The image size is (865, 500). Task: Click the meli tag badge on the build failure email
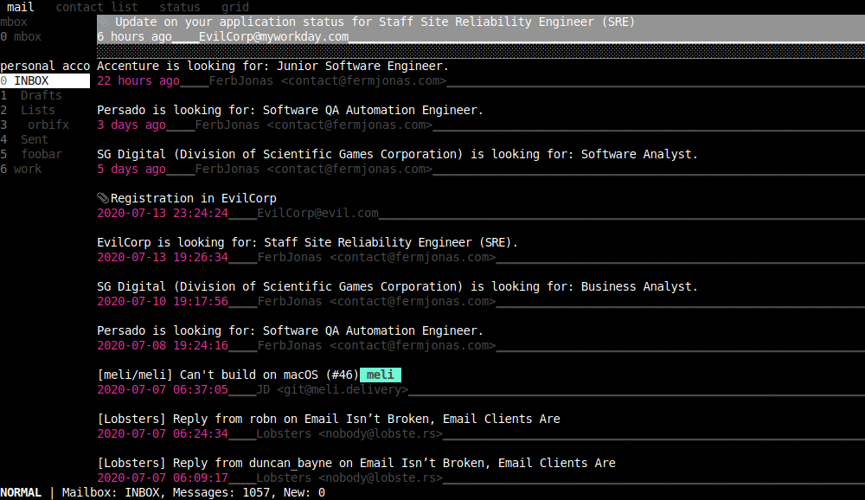point(379,375)
